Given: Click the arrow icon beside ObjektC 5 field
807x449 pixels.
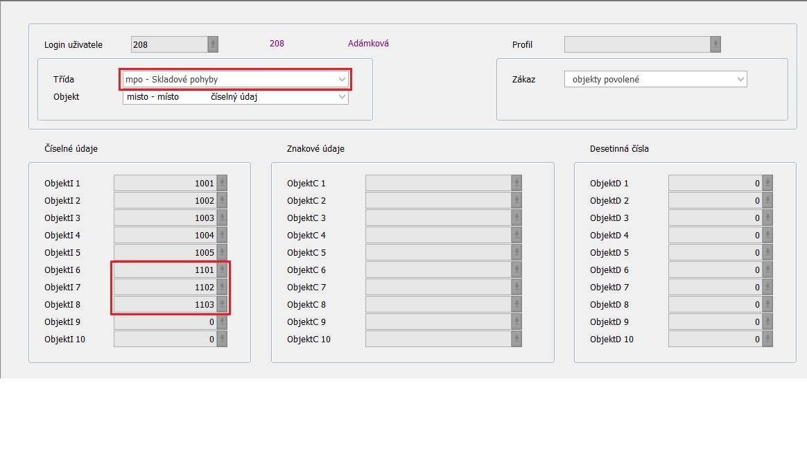Looking at the screenshot, I should coord(517,252).
